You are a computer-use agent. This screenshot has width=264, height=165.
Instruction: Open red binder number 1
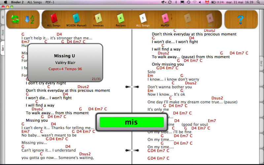click(54, 19)
